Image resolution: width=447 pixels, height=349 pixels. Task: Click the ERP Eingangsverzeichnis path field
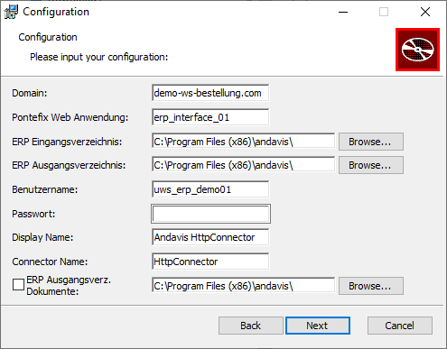[x=243, y=142]
